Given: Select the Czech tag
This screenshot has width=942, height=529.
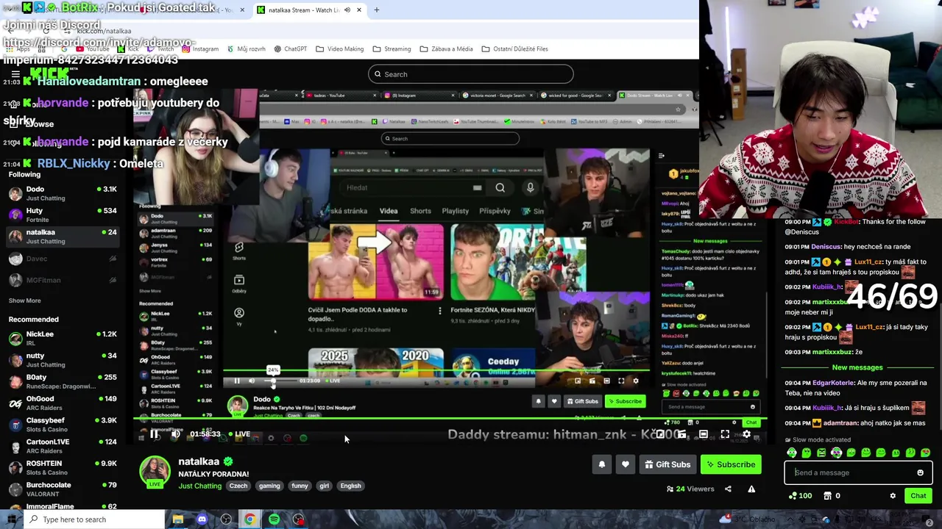Looking at the screenshot, I should pyautogui.click(x=238, y=486).
